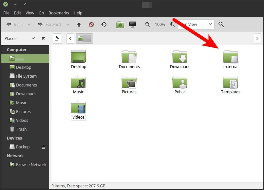Image resolution: width=264 pixels, height=190 pixels.
Task: Zoom in with the plus magnifier
Action: (172, 25)
